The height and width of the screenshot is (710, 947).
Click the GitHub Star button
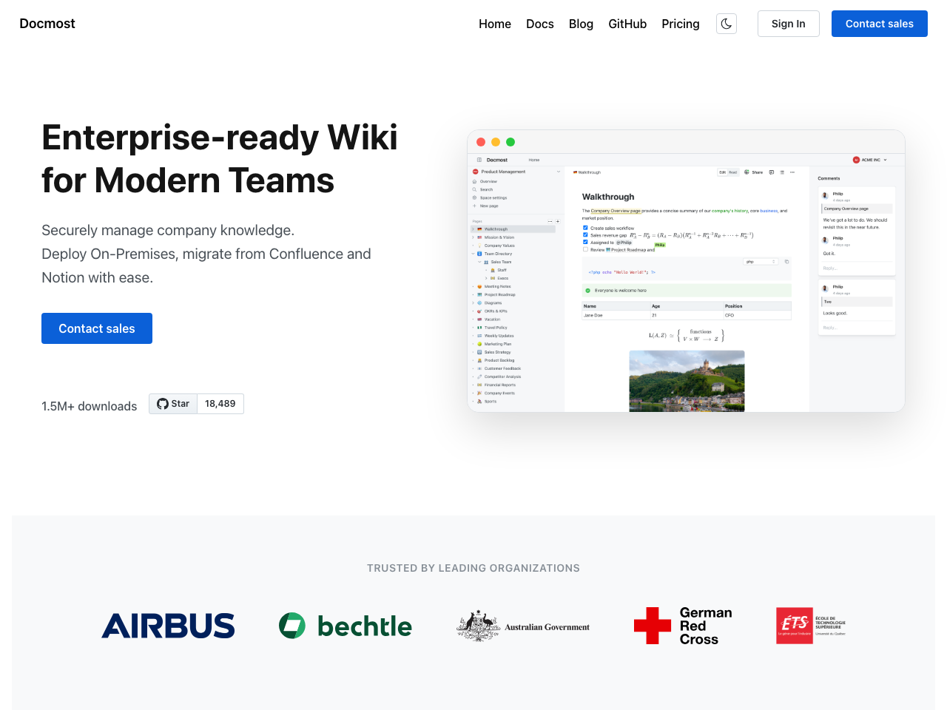click(173, 404)
